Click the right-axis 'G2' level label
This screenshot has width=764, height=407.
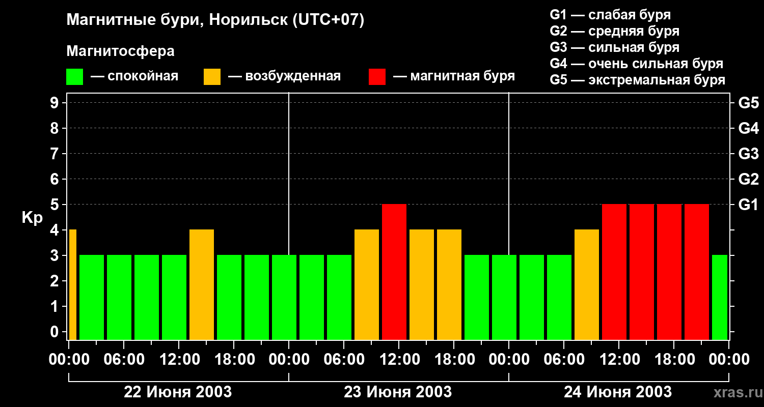click(x=748, y=179)
